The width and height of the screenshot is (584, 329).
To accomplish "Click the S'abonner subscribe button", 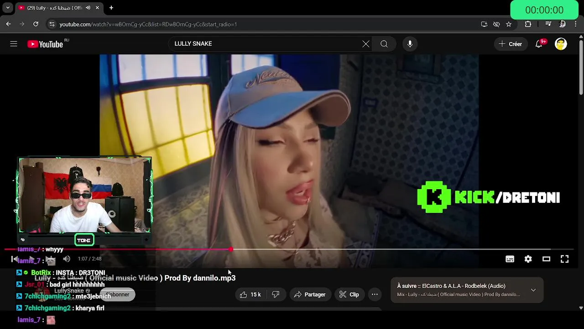I will pos(118,295).
